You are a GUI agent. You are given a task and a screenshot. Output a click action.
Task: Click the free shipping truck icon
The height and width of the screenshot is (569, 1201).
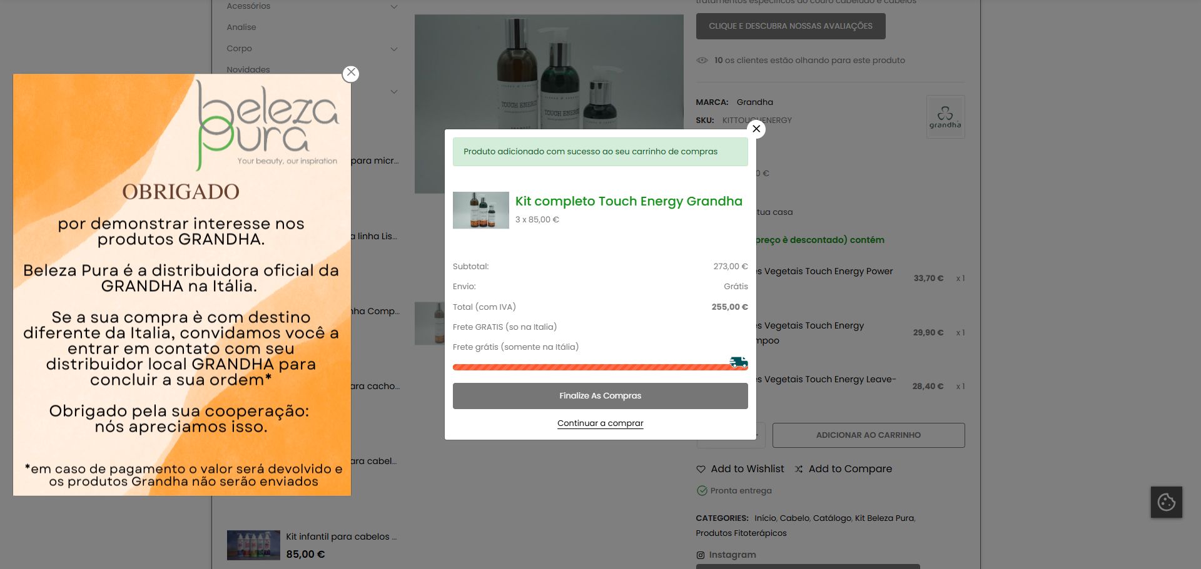pos(739,362)
